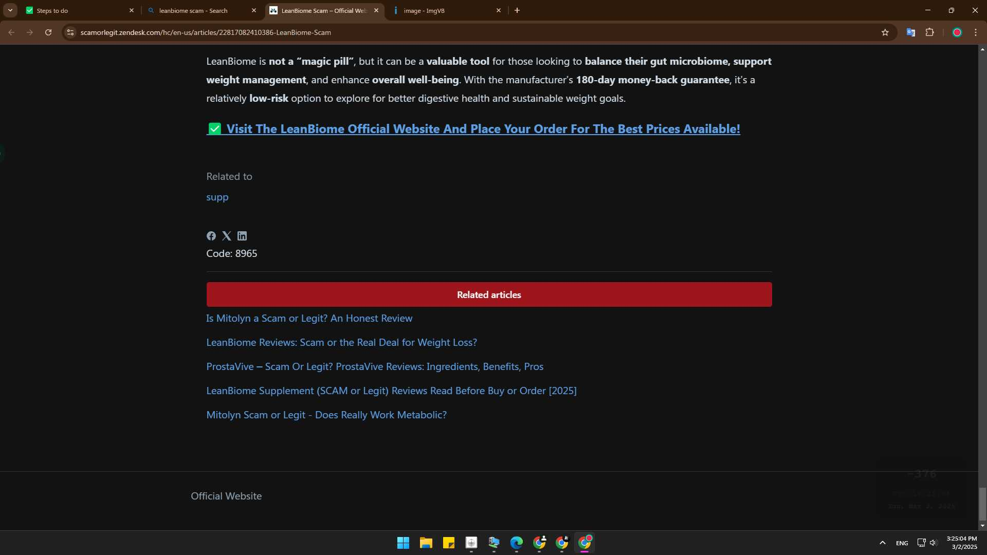Screen dimensions: 987x555
Task: Open the Google Translate extension
Action: pos(911,32)
